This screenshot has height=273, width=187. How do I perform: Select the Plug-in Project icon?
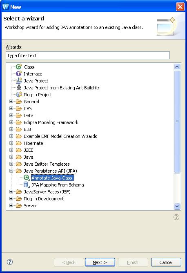click(x=19, y=95)
